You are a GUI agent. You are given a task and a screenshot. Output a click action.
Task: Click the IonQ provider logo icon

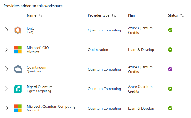coord(18,30)
